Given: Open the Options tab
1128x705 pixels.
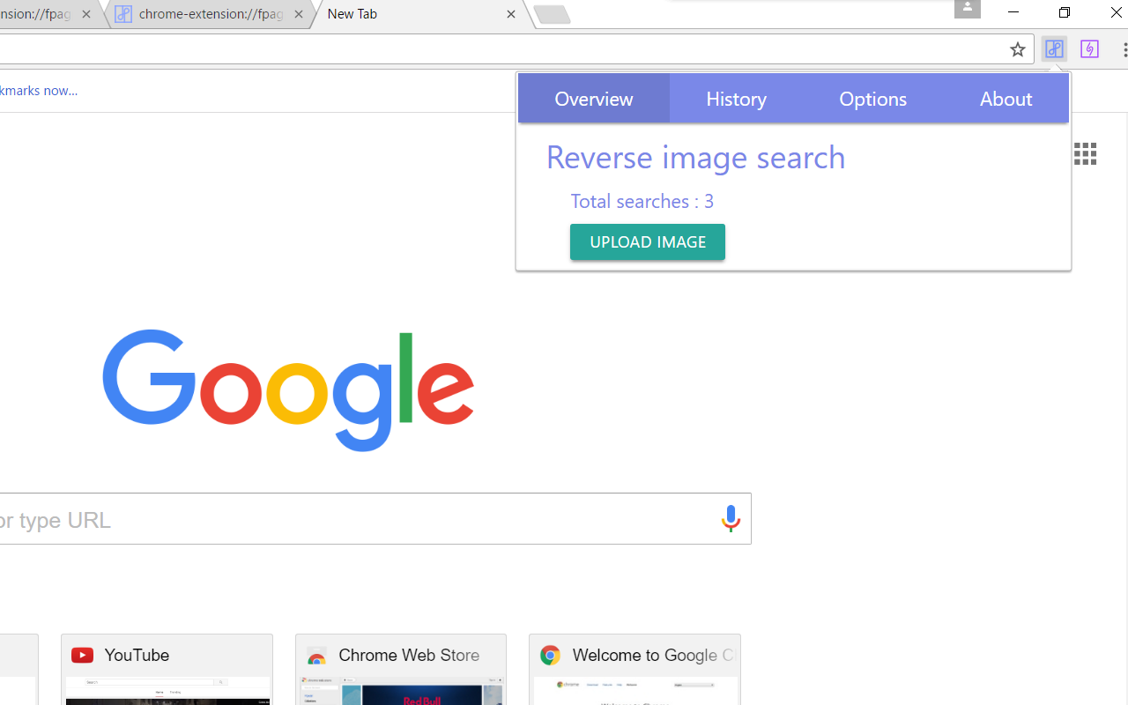Looking at the screenshot, I should point(872,99).
